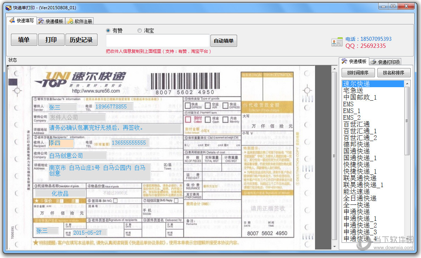Click the waybill preview scrollbar thumb
421x258 pixels.
(x=334, y=156)
